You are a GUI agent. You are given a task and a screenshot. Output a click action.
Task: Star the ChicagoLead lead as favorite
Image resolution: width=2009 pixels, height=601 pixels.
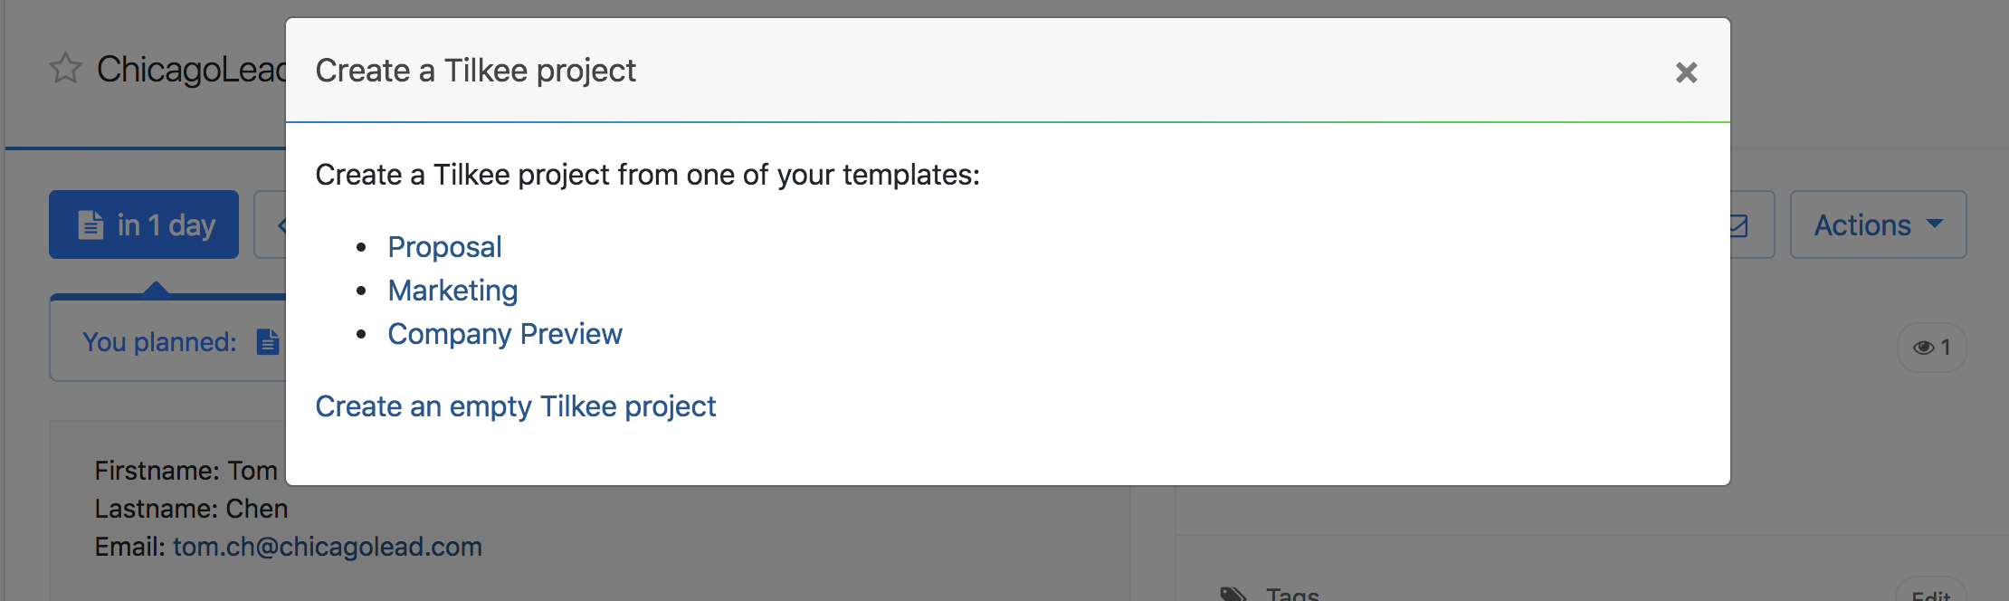coord(65,69)
